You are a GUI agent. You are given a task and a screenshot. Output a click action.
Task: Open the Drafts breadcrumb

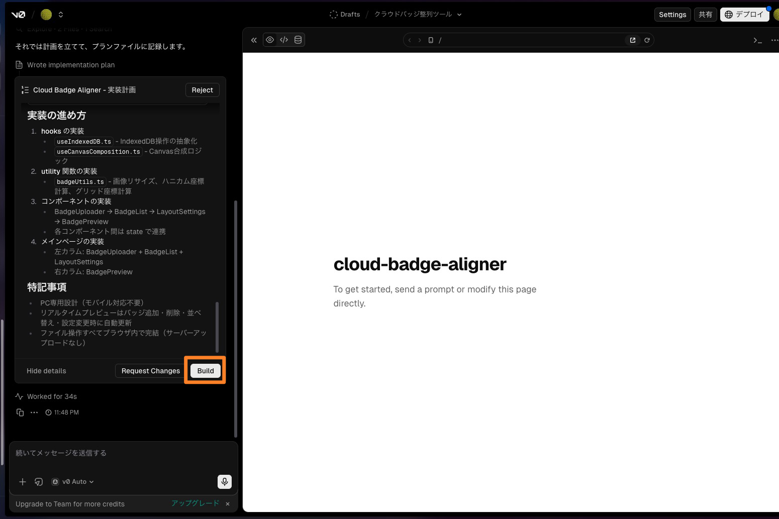345,15
